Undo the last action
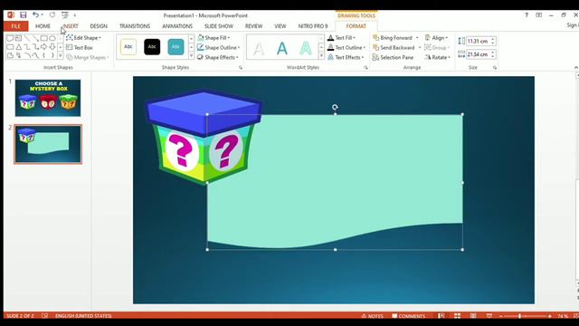Viewport: 579px width, 326px height. 35,14
